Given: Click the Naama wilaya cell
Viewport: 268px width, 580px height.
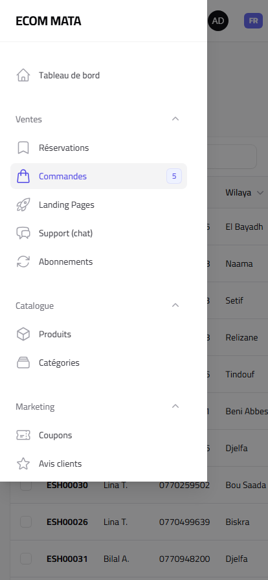Looking at the screenshot, I should pyautogui.click(x=239, y=263).
